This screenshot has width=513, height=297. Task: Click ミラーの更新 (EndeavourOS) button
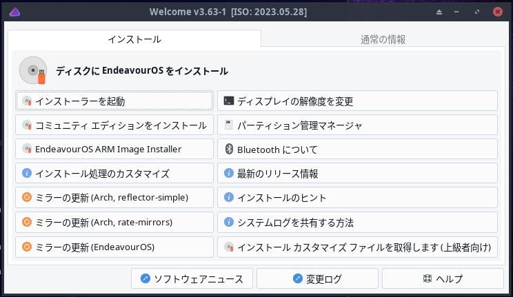[114, 247]
